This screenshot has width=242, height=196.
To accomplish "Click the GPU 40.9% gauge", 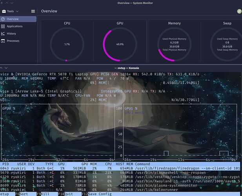I will [120, 44].
